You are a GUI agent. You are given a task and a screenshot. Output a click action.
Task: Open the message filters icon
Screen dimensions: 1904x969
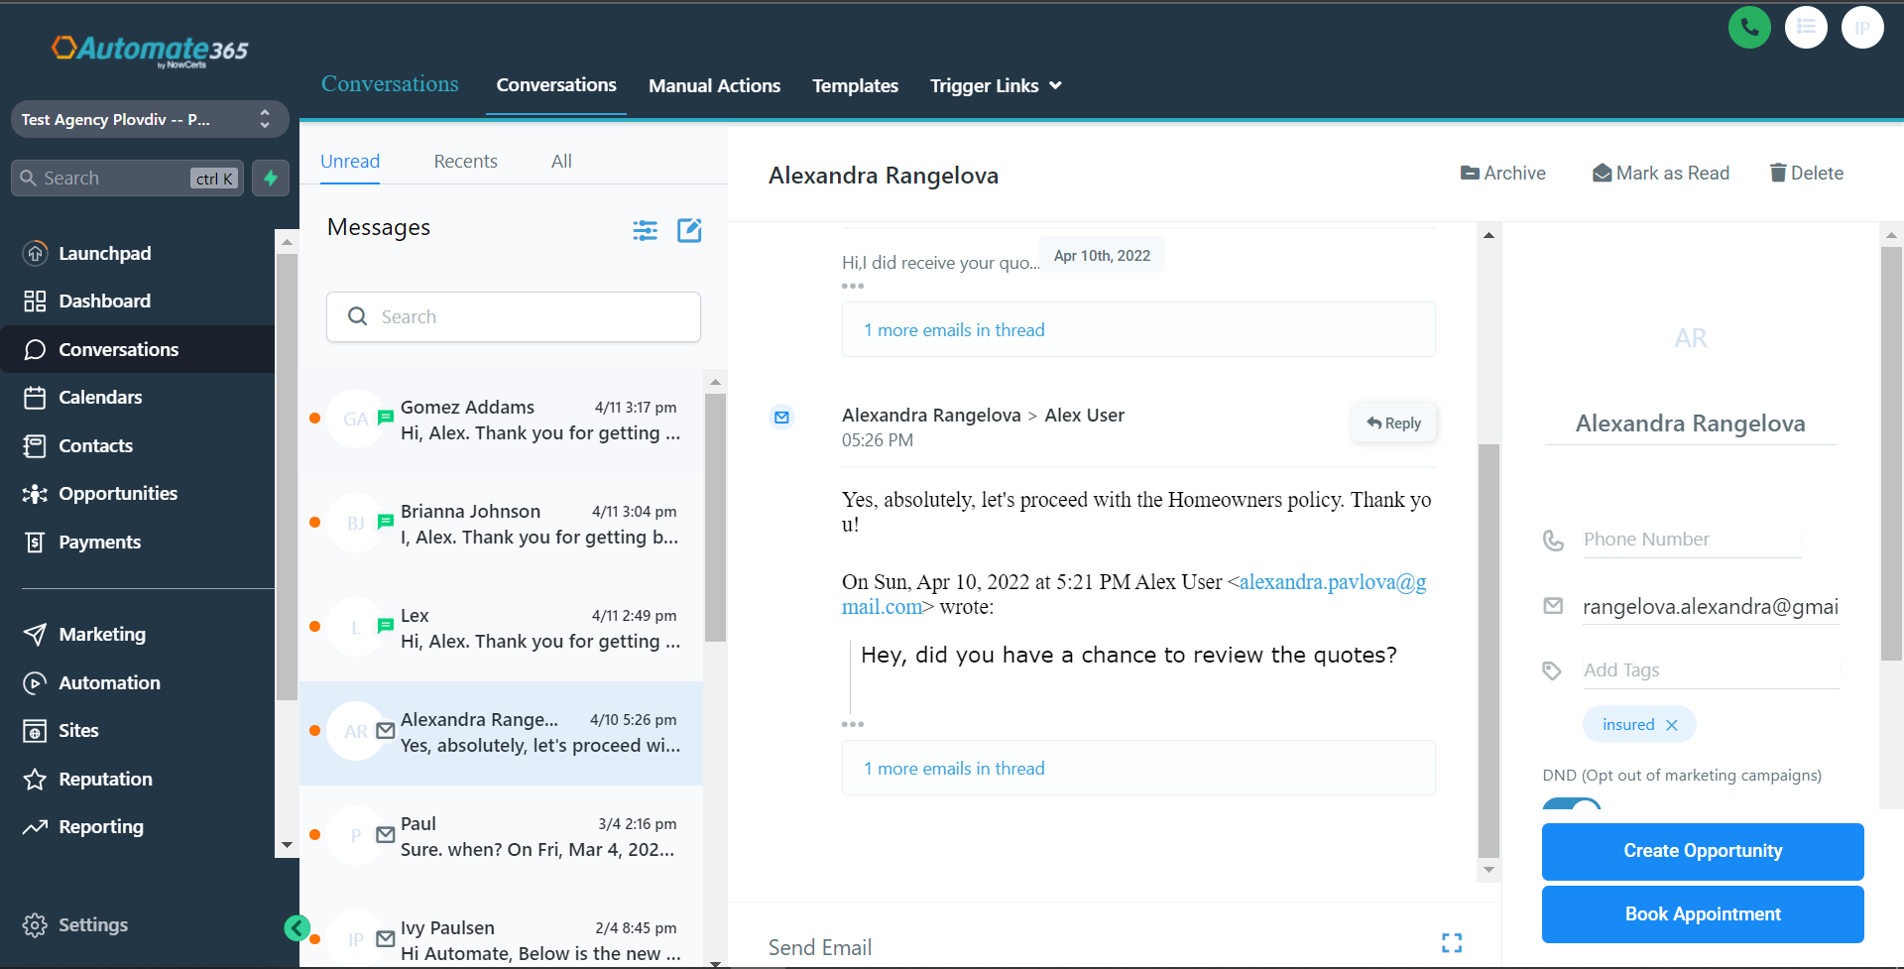click(x=645, y=229)
